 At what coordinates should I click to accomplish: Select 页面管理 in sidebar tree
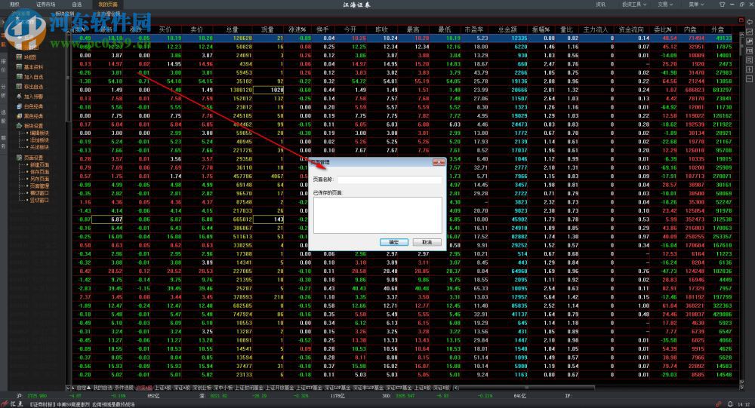click(x=39, y=186)
